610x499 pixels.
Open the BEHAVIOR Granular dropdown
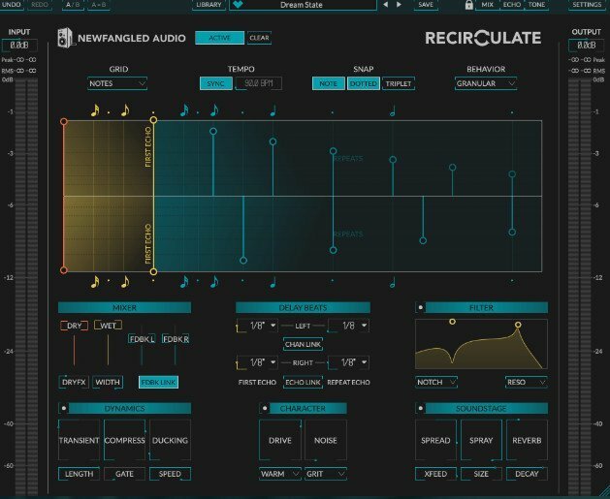pyautogui.click(x=486, y=83)
